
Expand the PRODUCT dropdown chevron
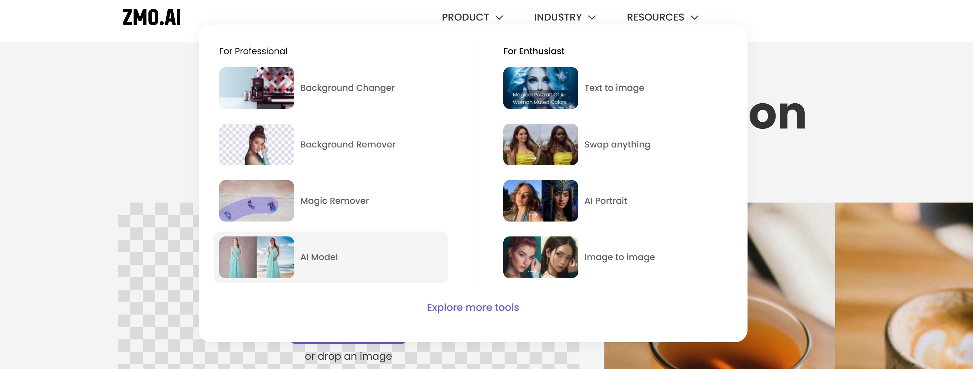(x=499, y=17)
